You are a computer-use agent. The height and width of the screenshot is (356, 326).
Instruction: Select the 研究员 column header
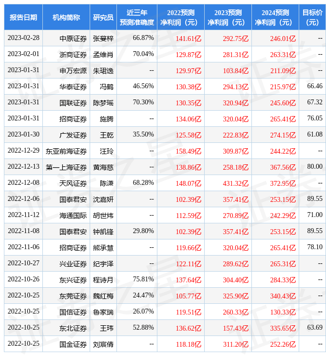[103, 17]
